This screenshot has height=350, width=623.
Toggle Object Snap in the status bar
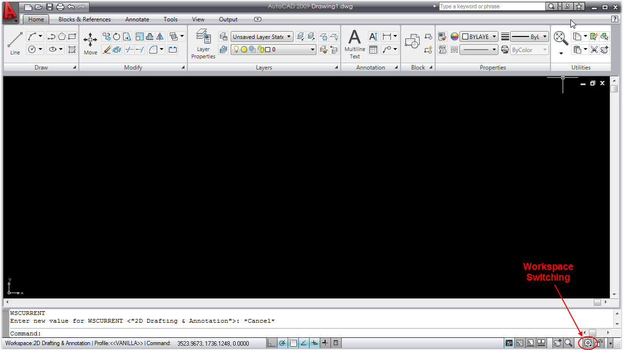tap(293, 343)
